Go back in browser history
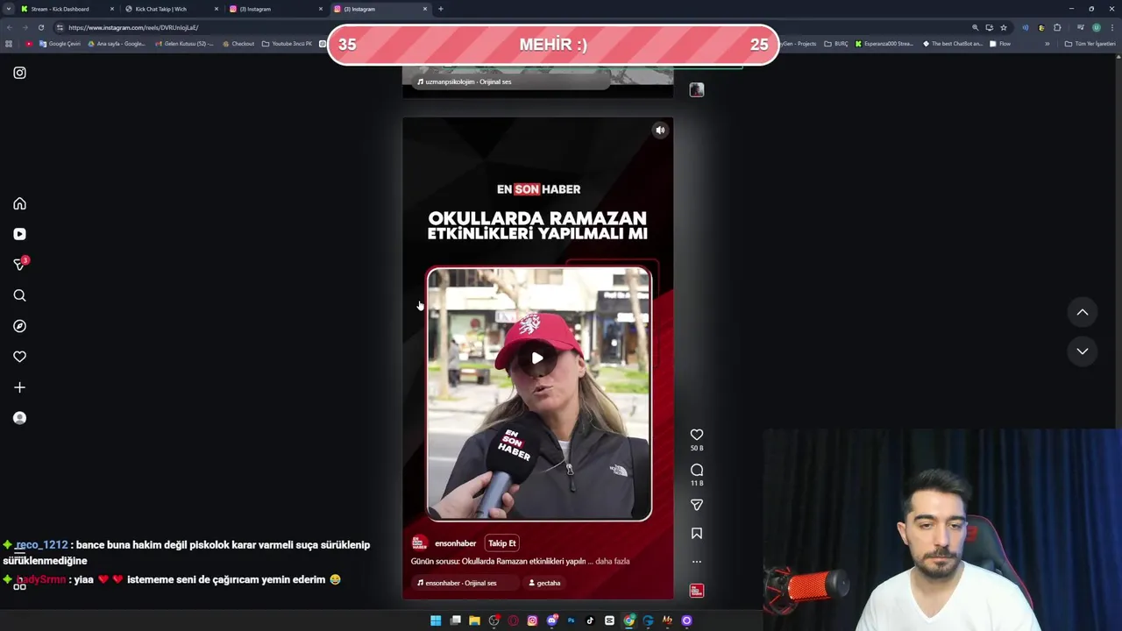 8,27
